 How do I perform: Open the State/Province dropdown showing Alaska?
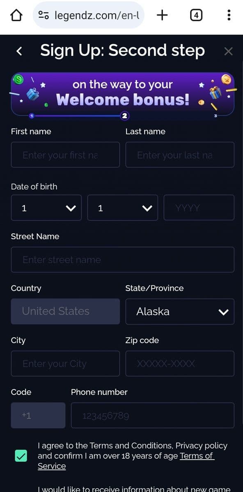[179, 312]
